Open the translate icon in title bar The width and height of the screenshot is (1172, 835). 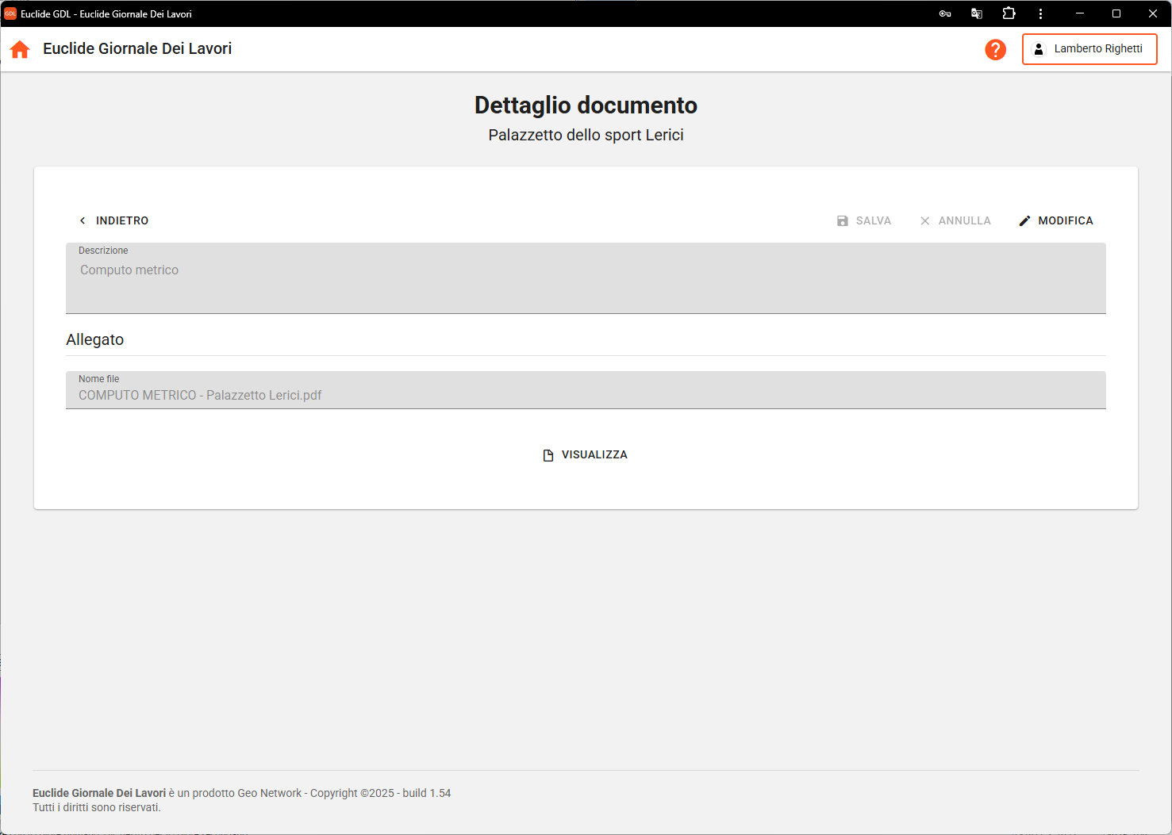pos(977,13)
